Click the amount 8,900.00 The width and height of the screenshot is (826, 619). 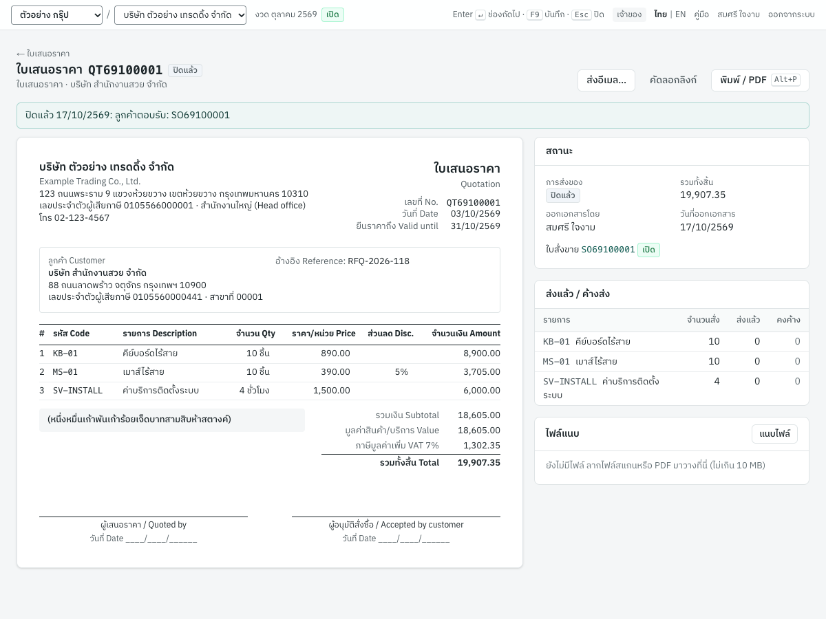pos(482,354)
